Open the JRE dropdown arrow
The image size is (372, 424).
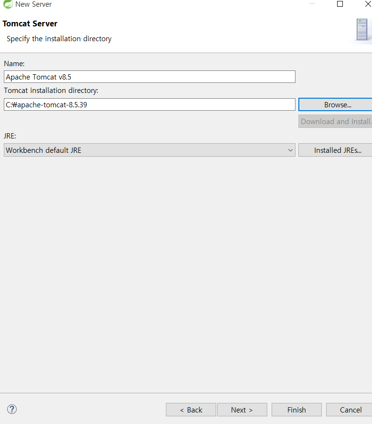(x=290, y=150)
